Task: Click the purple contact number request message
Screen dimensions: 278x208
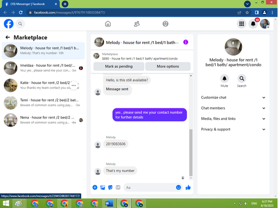Action: click(150, 115)
